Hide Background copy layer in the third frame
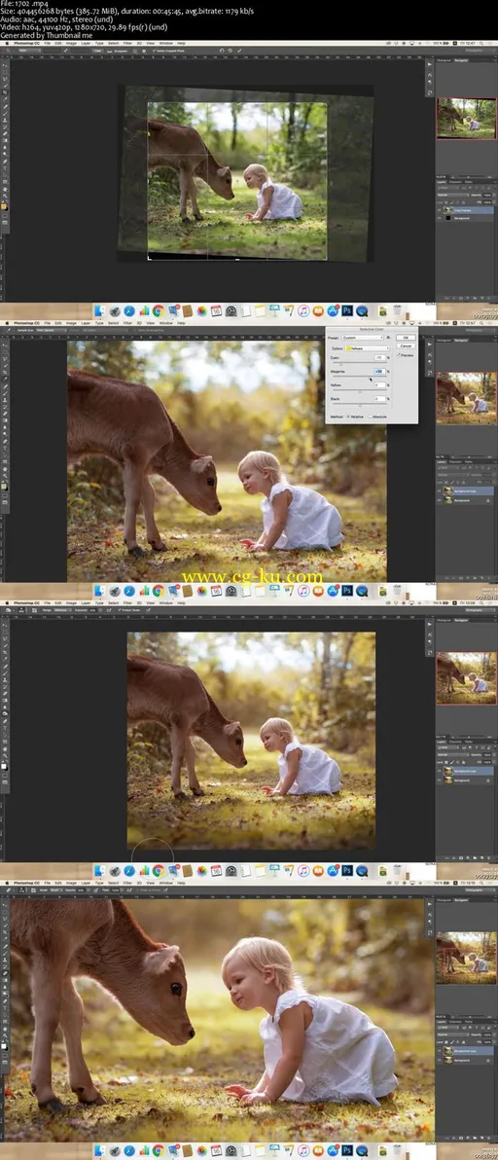This screenshot has height=1160, width=498. (439, 770)
